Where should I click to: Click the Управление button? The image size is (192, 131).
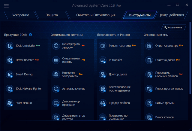173,27
